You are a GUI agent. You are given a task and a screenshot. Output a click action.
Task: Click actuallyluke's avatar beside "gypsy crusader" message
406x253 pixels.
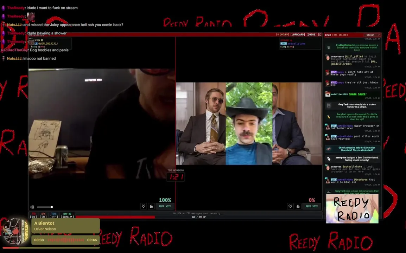tap(328, 127)
